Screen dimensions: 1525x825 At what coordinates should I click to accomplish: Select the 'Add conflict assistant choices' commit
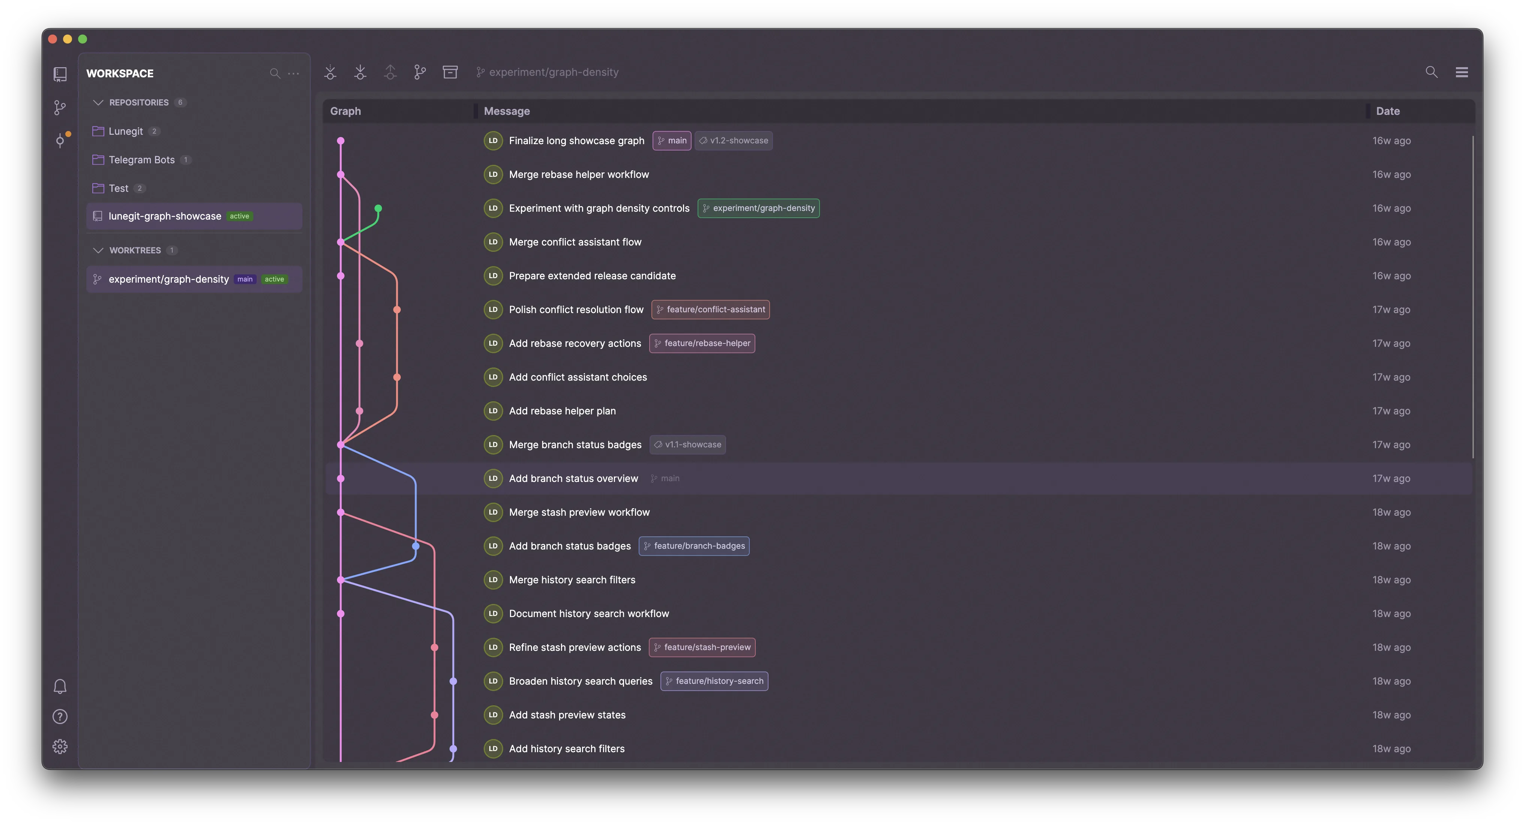tap(899, 377)
